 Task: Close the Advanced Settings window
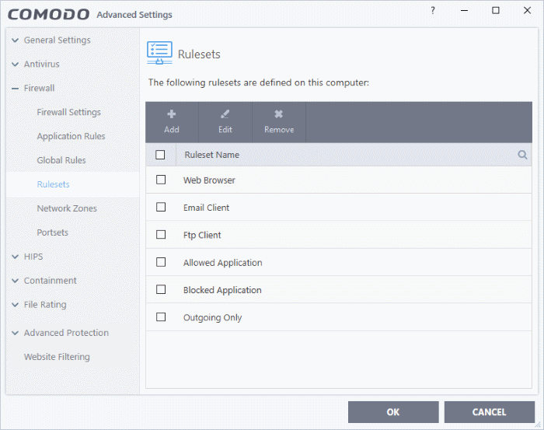[528, 10]
